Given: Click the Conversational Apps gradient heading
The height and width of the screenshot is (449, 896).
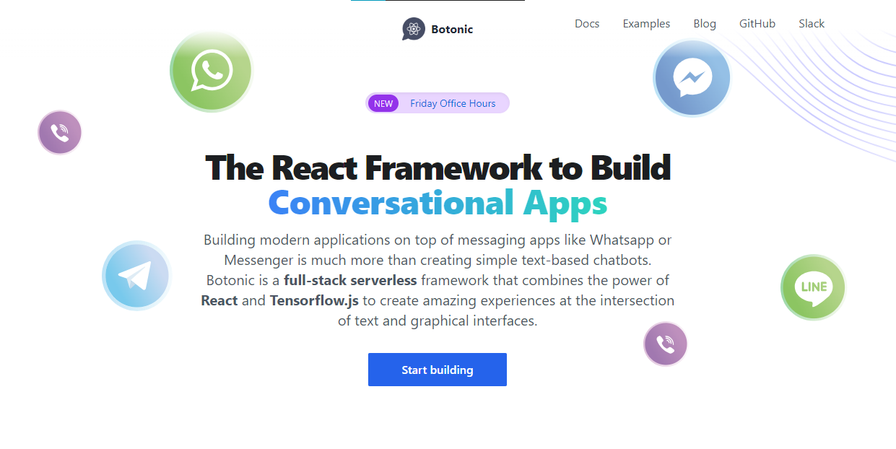Looking at the screenshot, I should pos(438,203).
